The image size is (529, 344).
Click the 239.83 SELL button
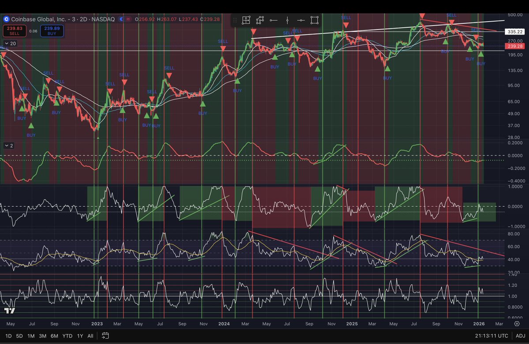click(x=15, y=31)
